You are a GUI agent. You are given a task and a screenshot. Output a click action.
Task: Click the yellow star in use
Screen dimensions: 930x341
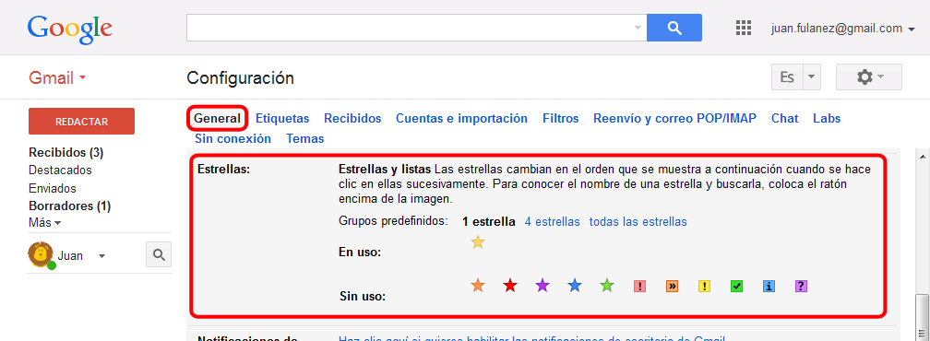coord(478,242)
